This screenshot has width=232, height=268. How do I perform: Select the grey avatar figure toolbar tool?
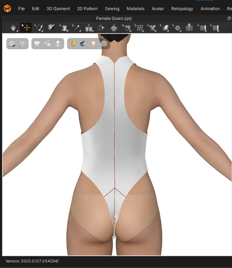tap(114, 28)
